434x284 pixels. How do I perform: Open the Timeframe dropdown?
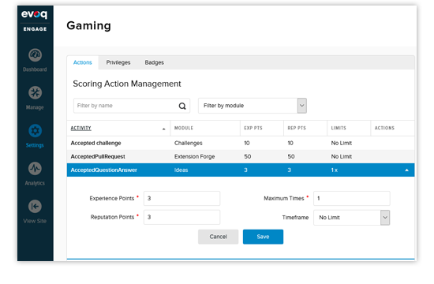(352, 218)
